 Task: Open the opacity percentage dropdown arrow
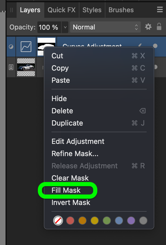[65, 27]
